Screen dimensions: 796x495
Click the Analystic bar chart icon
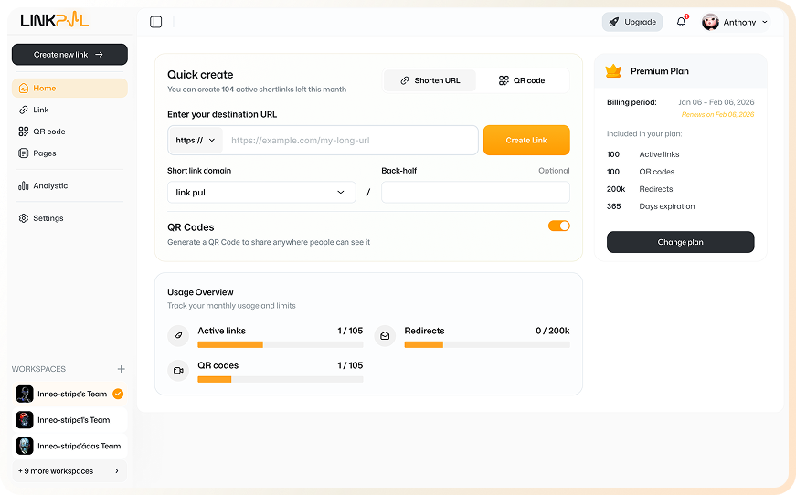click(x=24, y=185)
